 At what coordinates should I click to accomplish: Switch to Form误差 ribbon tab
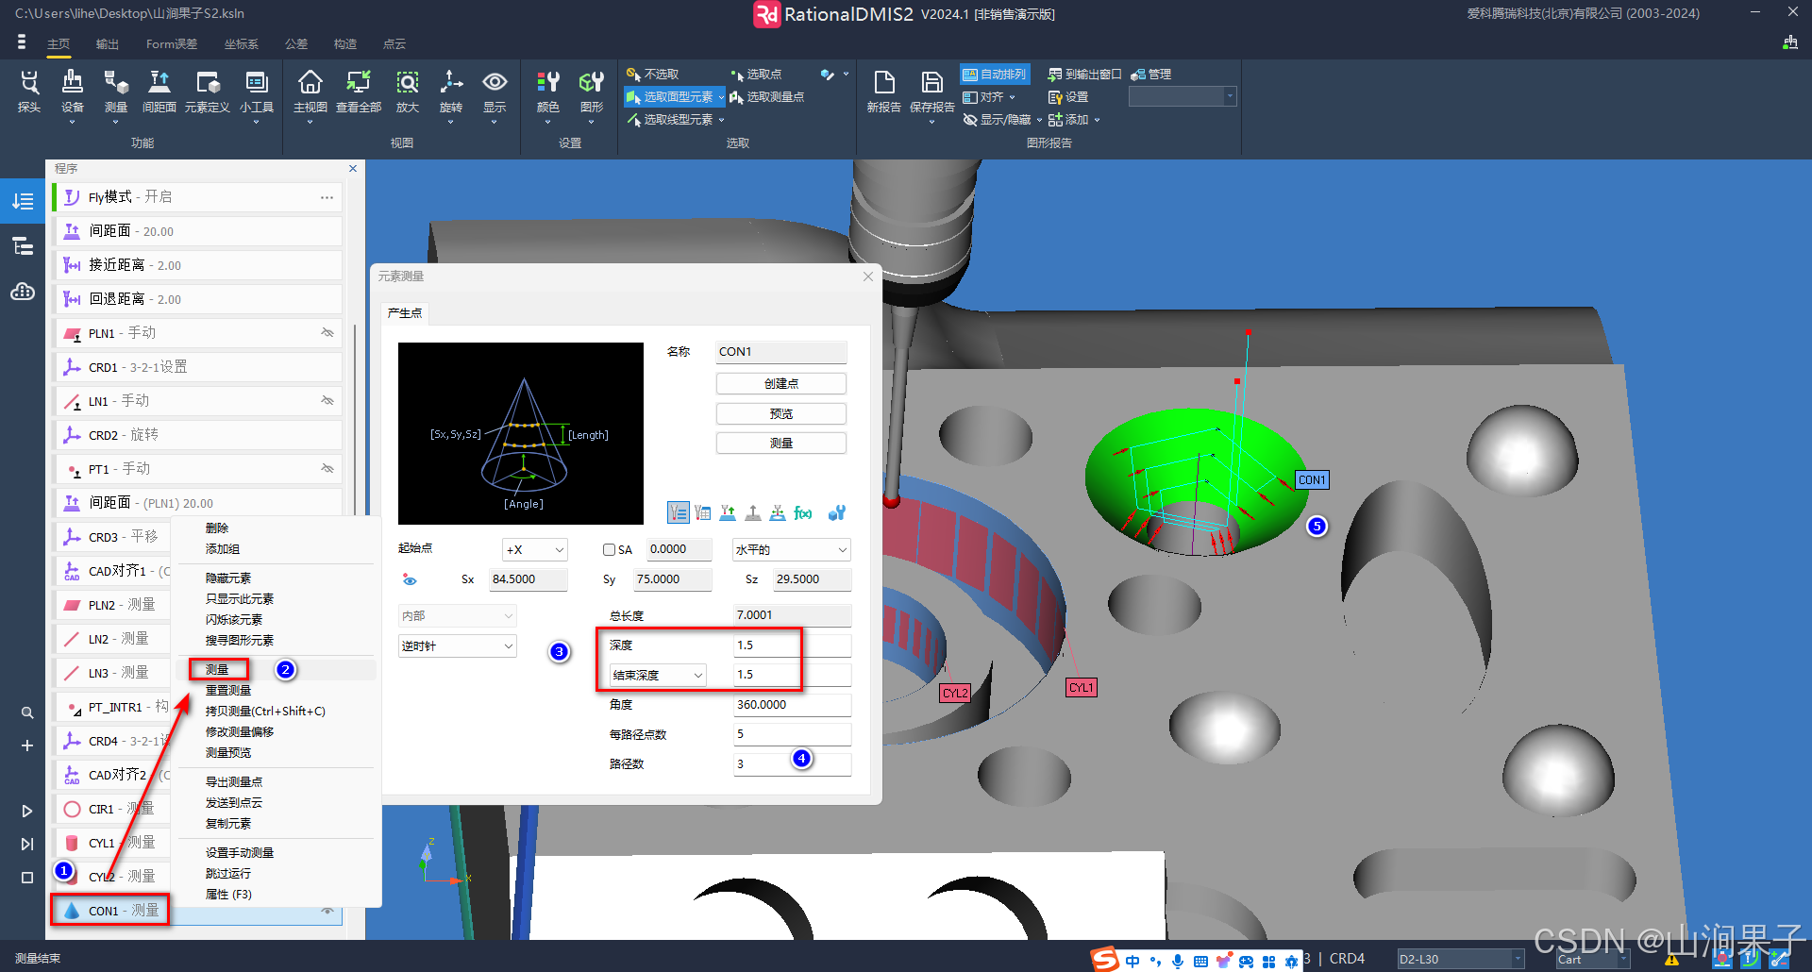[x=172, y=44]
